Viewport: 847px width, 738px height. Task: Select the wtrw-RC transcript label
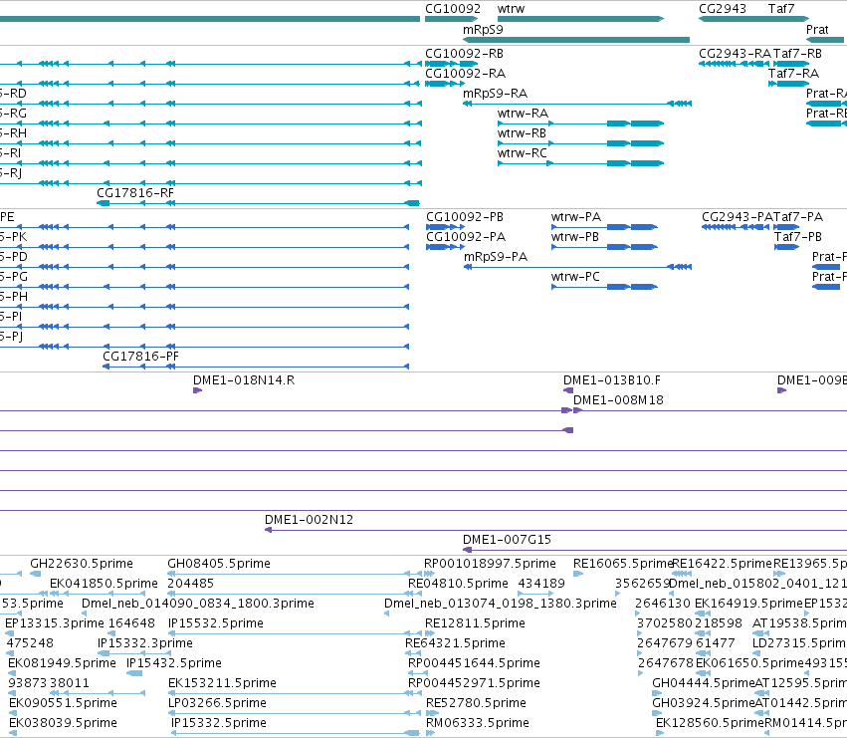(x=523, y=153)
